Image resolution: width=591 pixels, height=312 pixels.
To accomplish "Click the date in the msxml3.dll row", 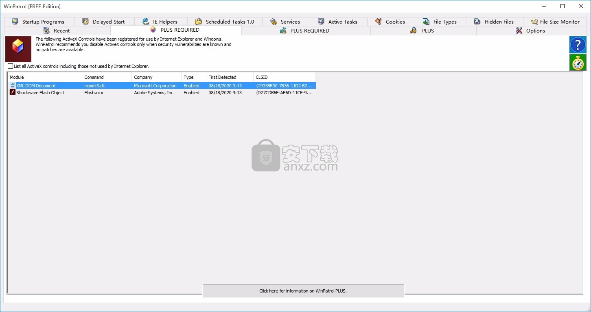I will (225, 86).
